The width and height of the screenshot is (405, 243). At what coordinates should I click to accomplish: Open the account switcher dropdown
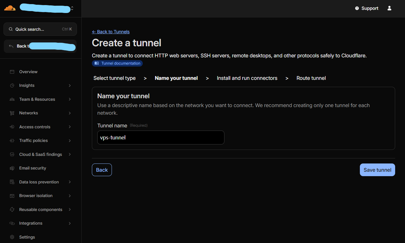(72, 9)
